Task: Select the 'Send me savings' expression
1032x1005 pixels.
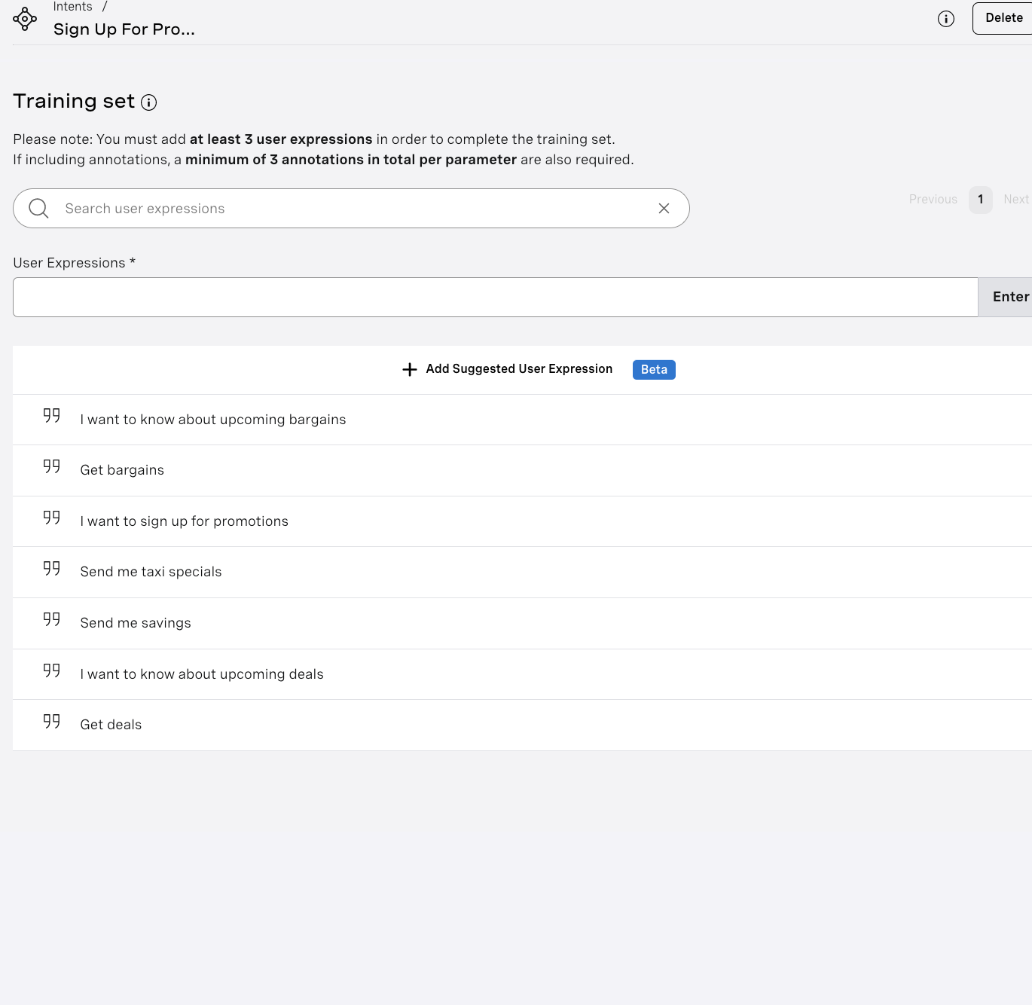Action: point(136,623)
